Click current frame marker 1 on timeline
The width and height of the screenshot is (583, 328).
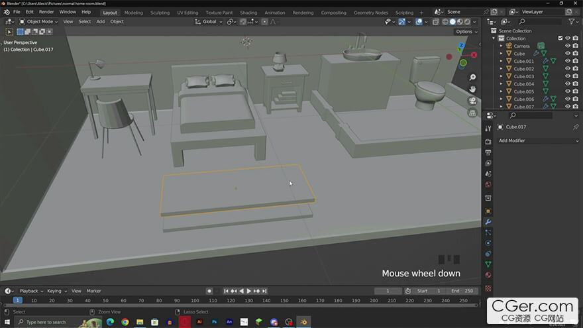pyautogui.click(x=17, y=300)
